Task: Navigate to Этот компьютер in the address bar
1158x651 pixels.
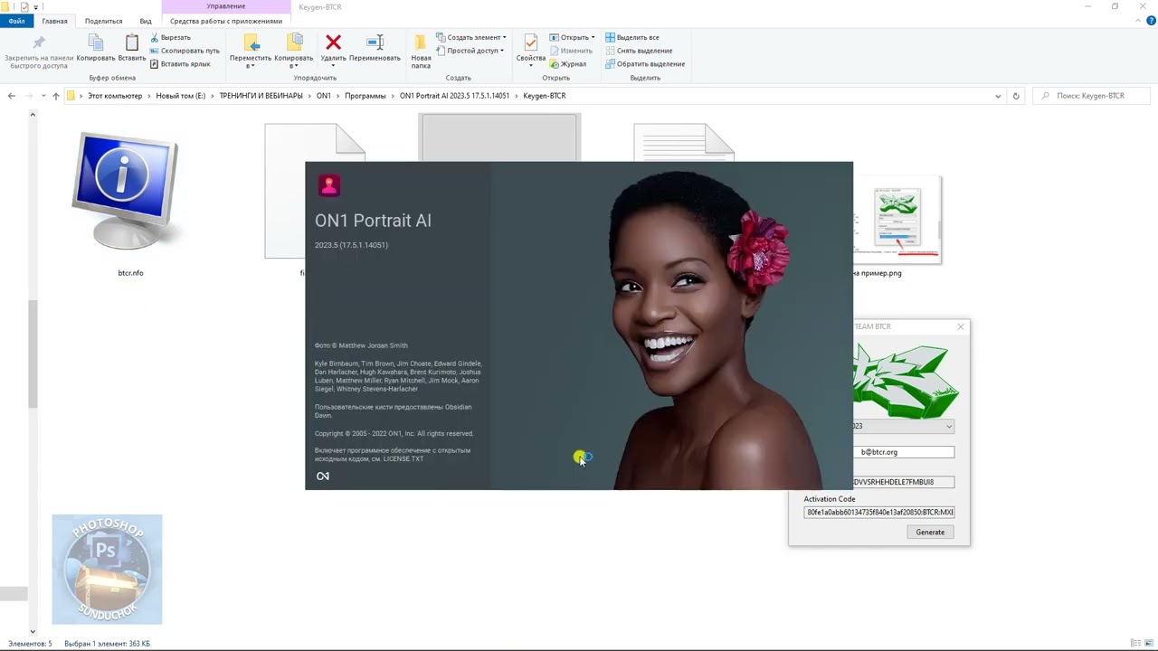Action: (x=115, y=96)
